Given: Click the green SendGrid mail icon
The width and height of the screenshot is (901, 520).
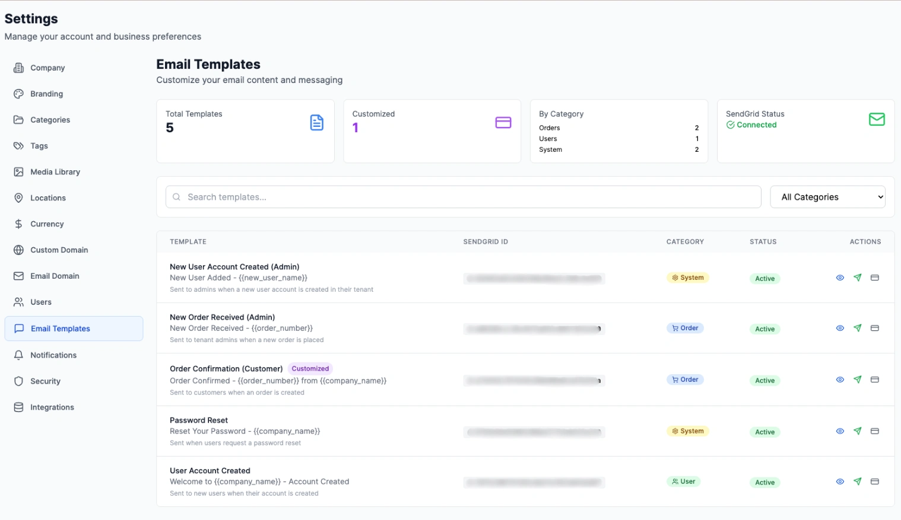Looking at the screenshot, I should [x=877, y=119].
